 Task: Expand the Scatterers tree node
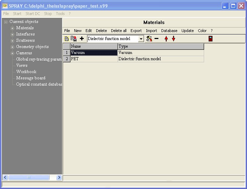point(13,41)
